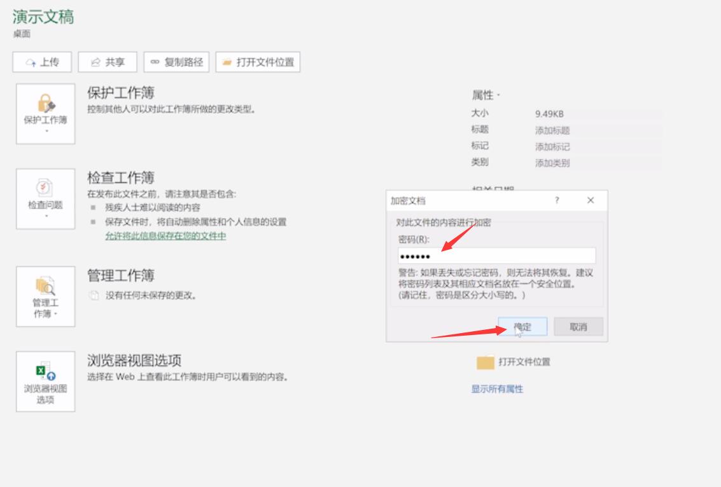
Task: Click the 演示文稿 document title
Action: (x=43, y=17)
